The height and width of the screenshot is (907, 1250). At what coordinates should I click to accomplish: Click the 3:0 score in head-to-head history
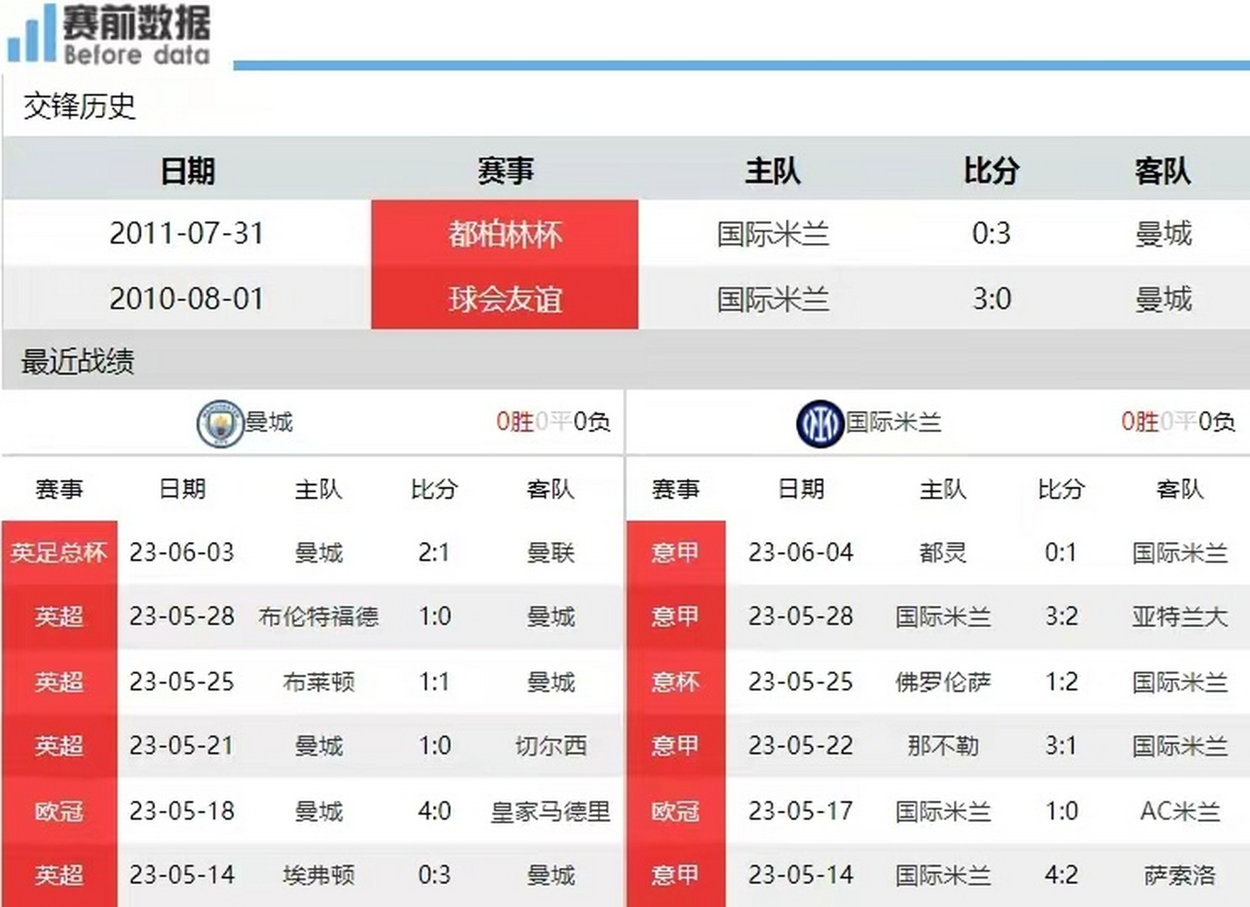coord(991,298)
